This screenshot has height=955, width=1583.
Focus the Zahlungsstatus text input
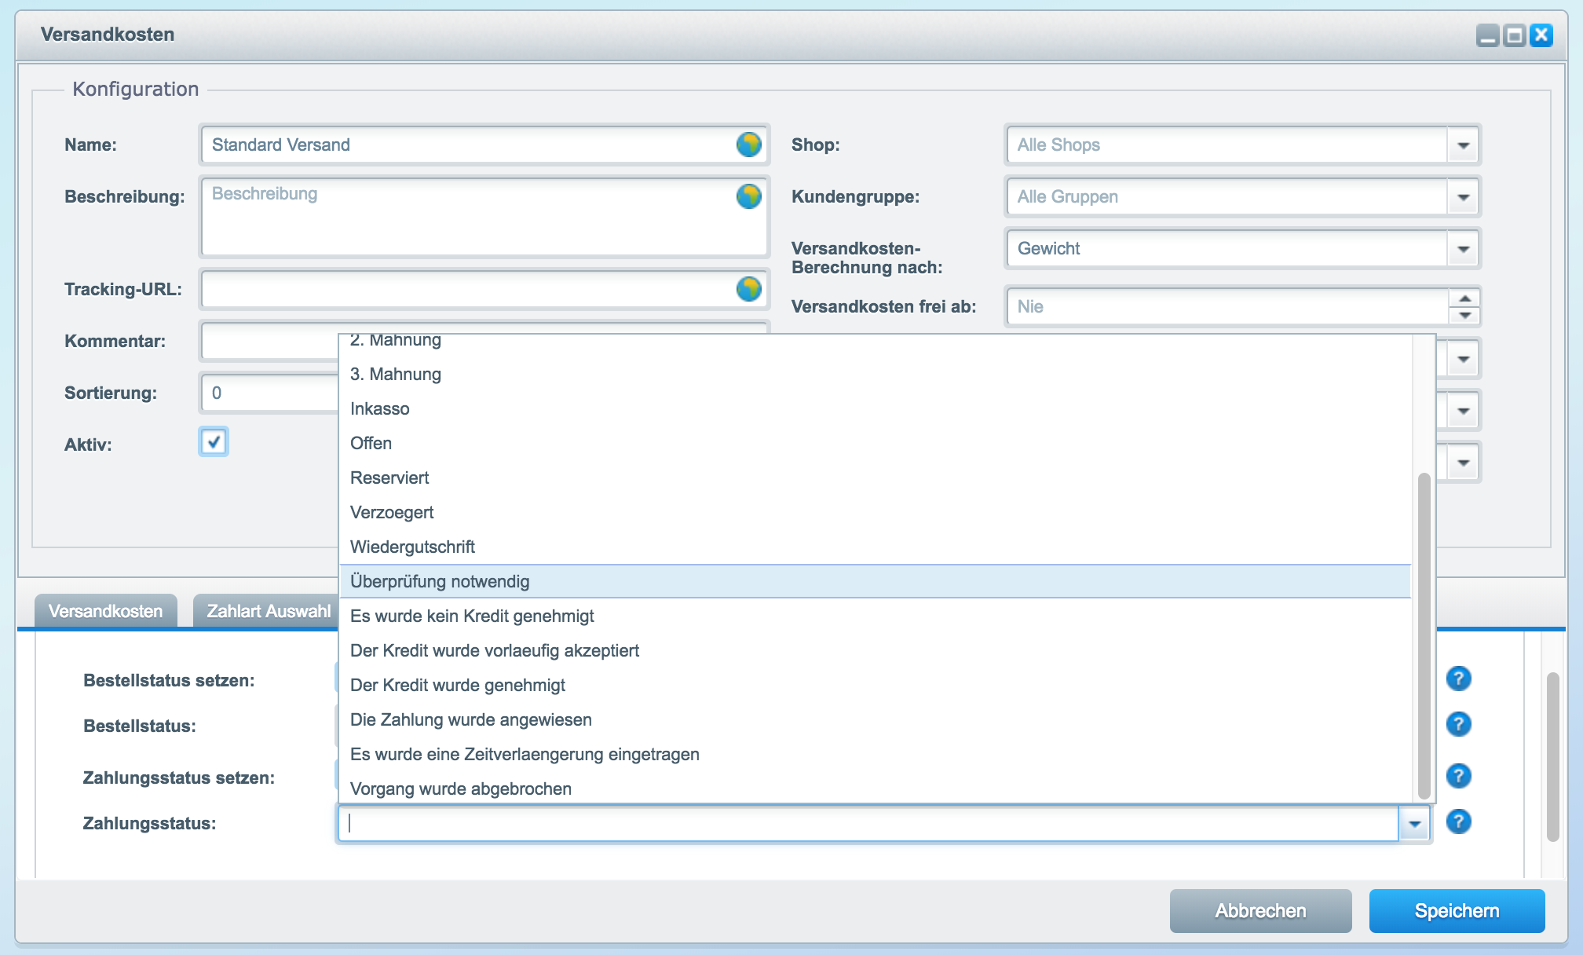tap(868, 824)
